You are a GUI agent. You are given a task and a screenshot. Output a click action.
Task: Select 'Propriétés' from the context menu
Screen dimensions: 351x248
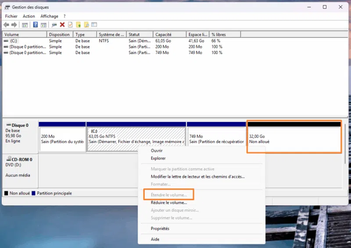click(160, 229)
